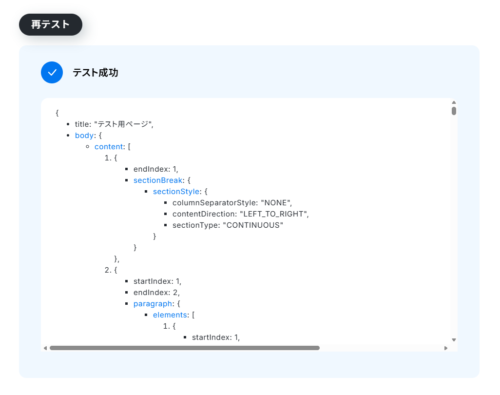Collapse the paragraph key
This screenshot has width=500, height=395.
pos(153,304)
